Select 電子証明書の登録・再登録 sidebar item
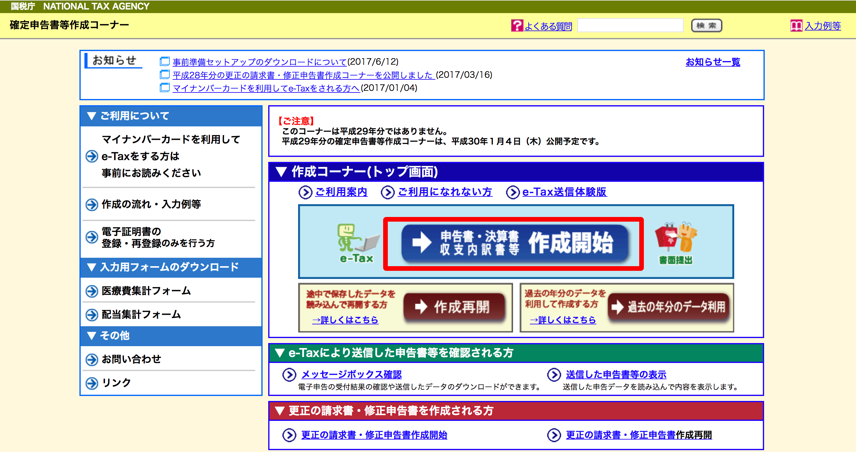 pos(158,238)
